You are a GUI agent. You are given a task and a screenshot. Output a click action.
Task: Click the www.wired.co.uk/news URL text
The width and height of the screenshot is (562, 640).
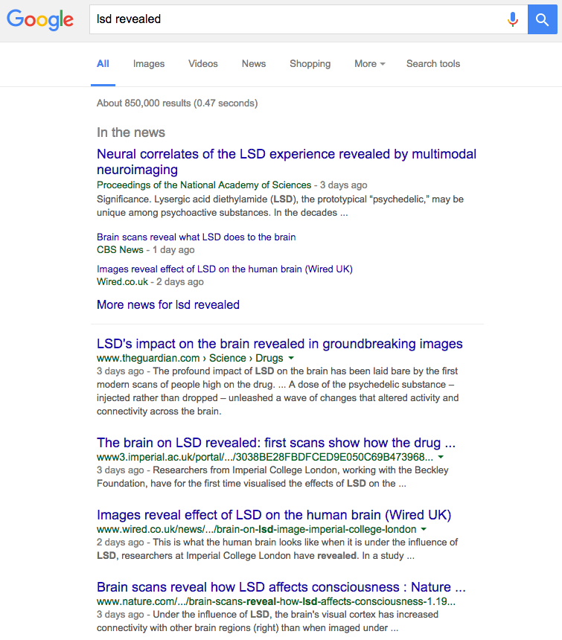[x=256, y=529]
